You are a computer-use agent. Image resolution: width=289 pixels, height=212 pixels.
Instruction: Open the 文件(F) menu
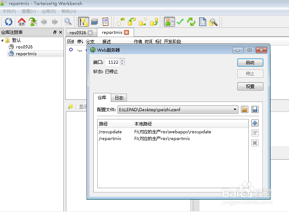(x=9, y=11)
